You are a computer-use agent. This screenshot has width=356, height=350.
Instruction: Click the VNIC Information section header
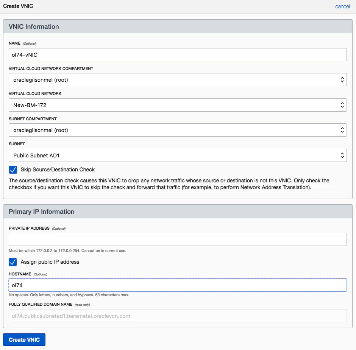click(x=34, y=27)
